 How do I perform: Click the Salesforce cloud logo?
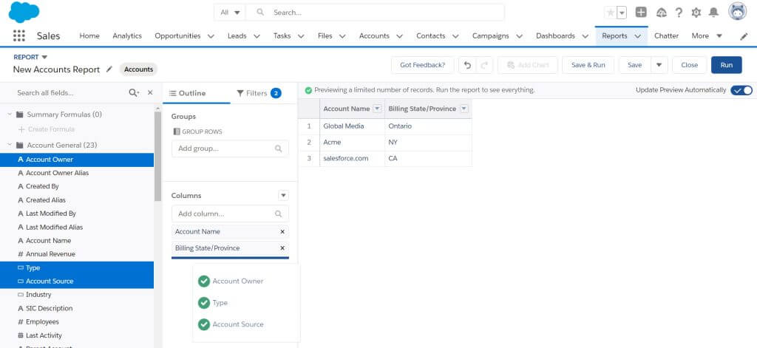24,12
